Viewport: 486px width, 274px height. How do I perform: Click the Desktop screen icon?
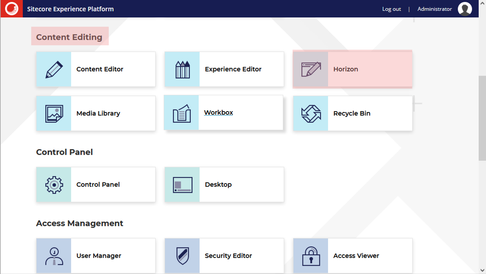(x=182, y=185)
